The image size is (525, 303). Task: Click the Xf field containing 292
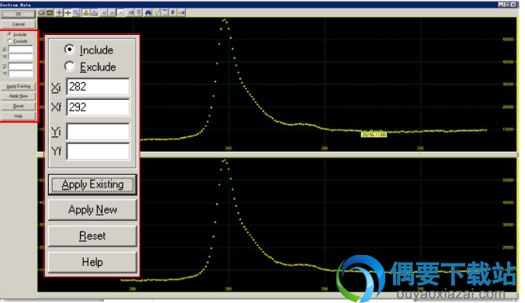(98, 107)
